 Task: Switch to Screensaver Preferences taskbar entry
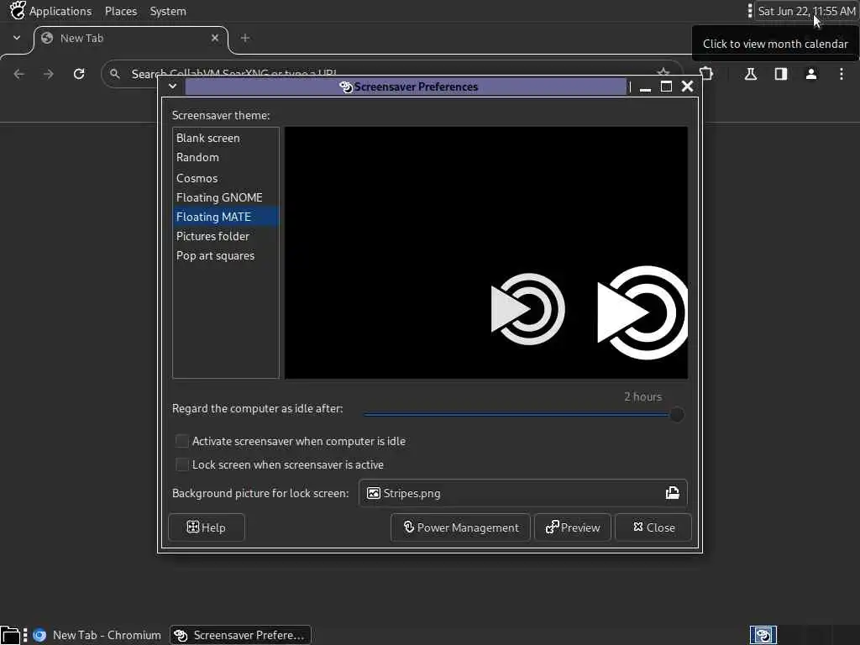240,635
